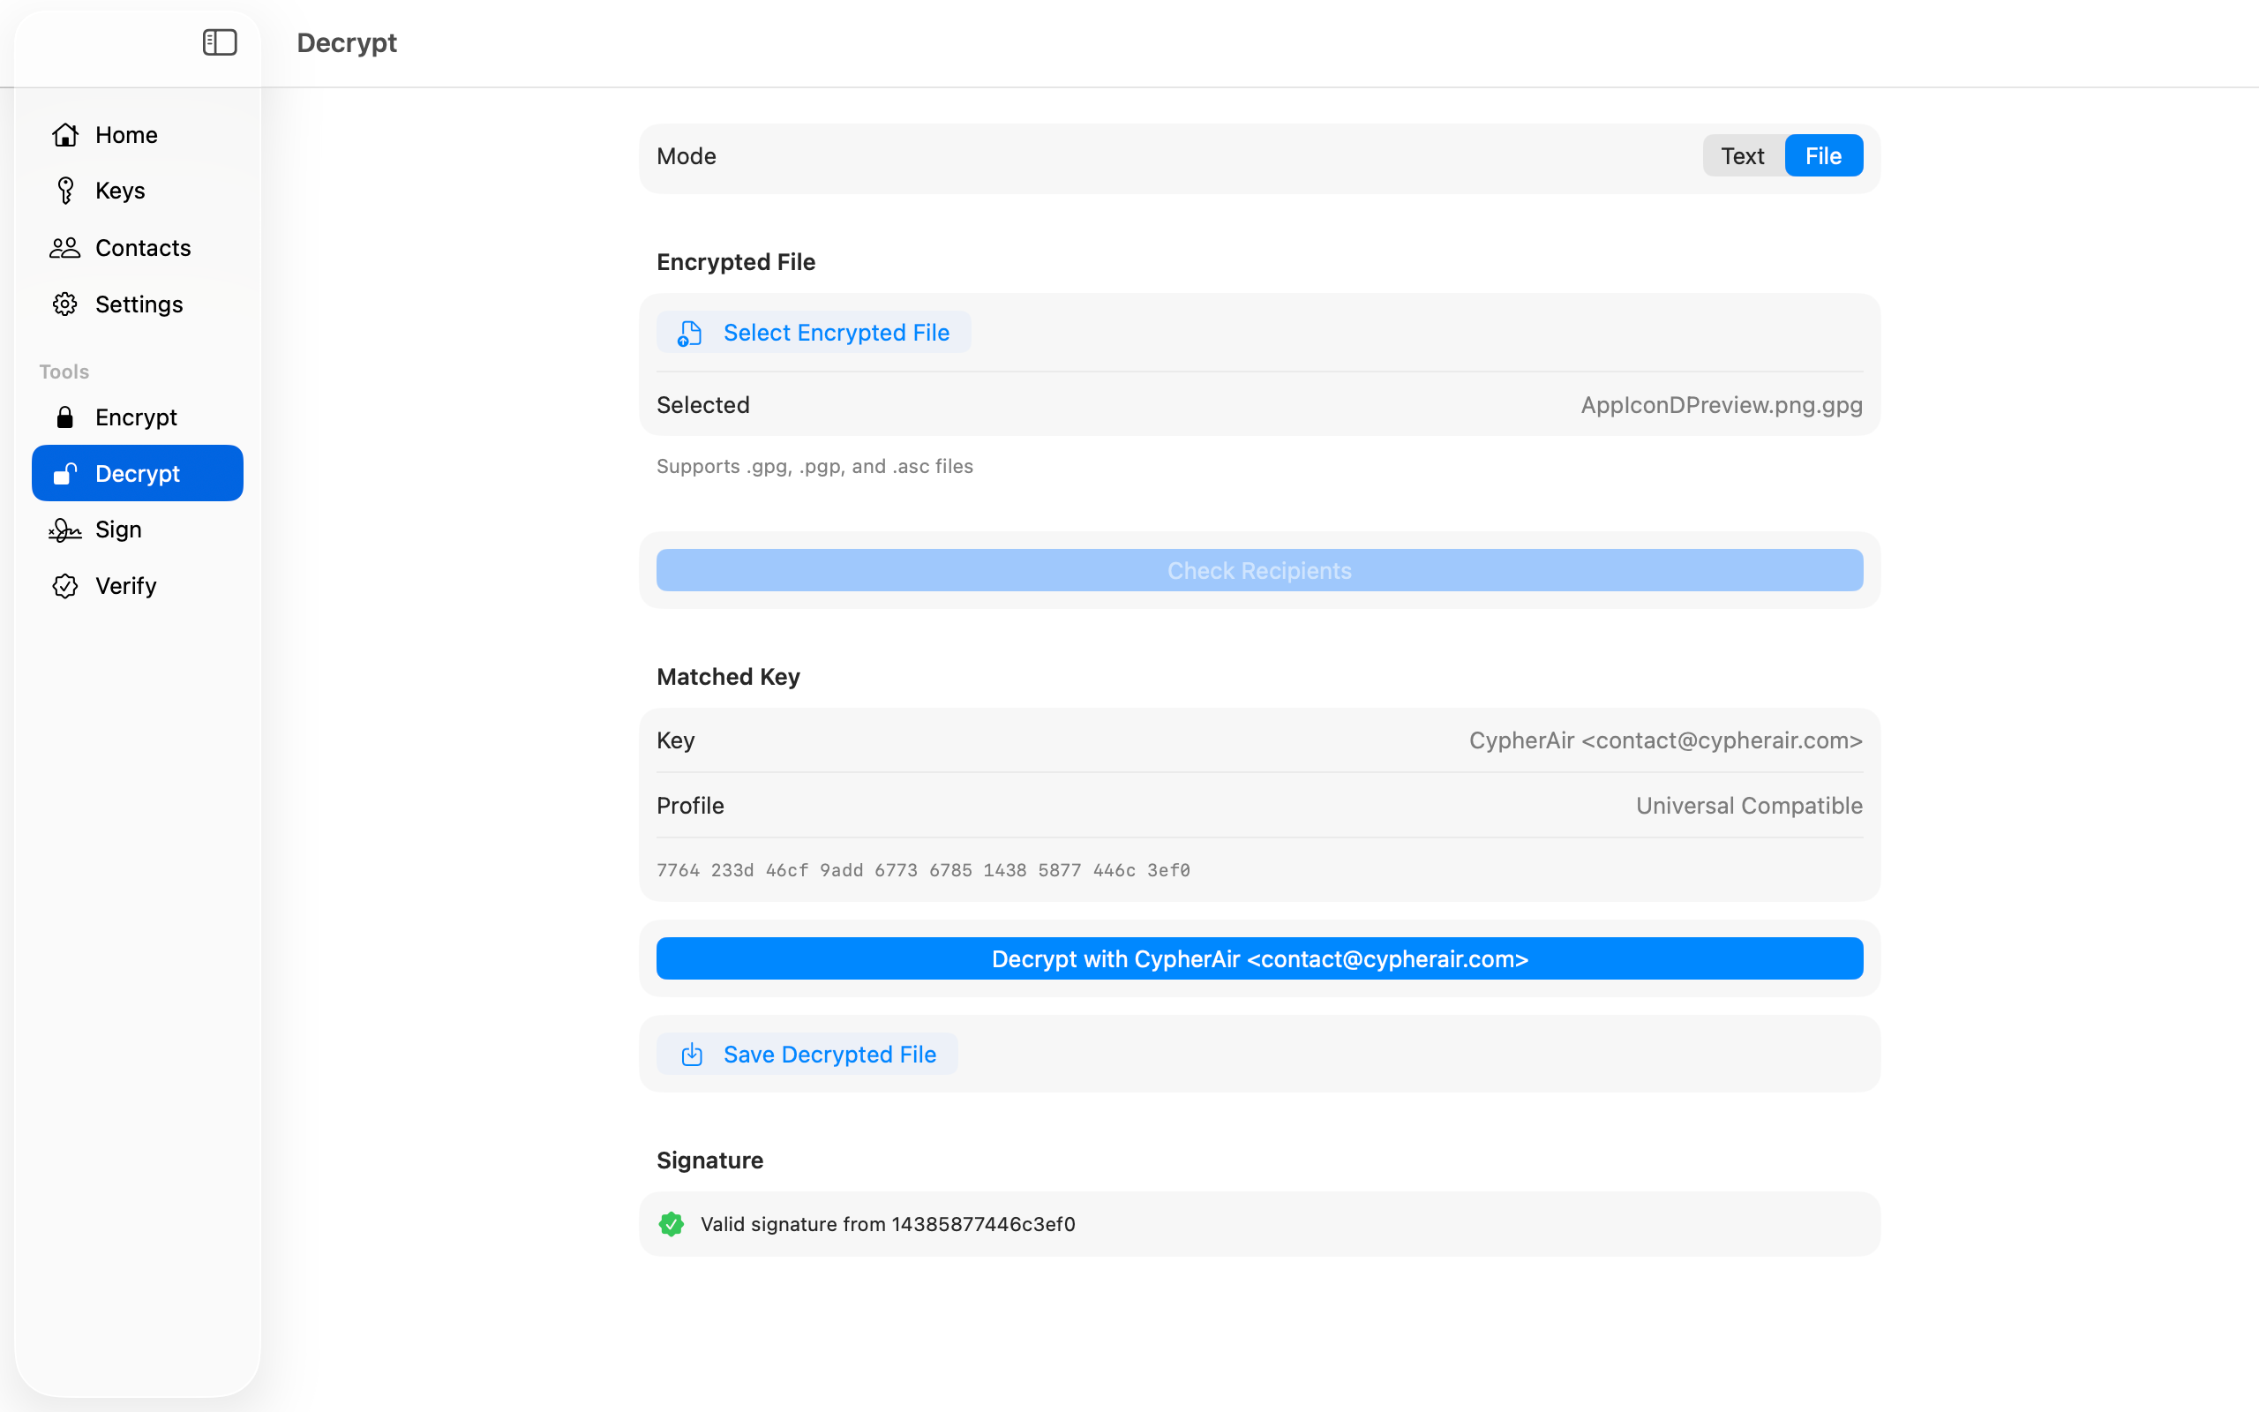Open the Home section label

pyautogui.click(x=126, y=134)
